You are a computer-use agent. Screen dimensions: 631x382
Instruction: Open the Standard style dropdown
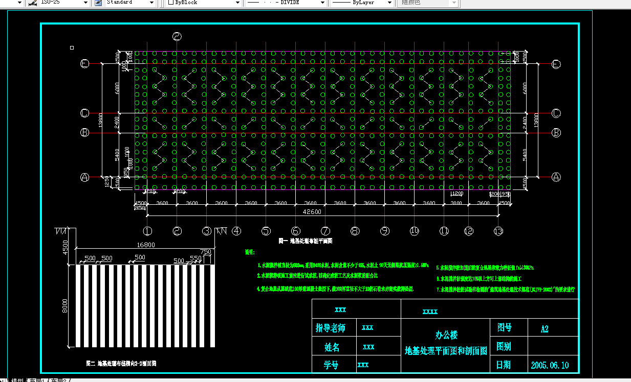(x=151, y=3)
